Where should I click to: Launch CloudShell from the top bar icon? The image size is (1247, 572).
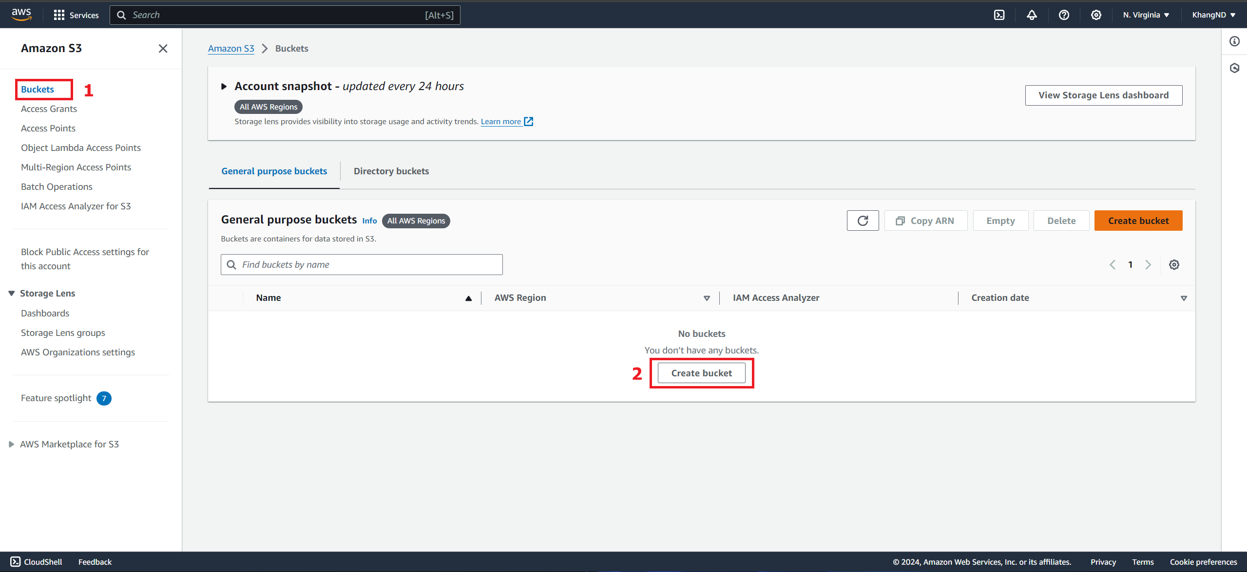click(x=999, y=15)
